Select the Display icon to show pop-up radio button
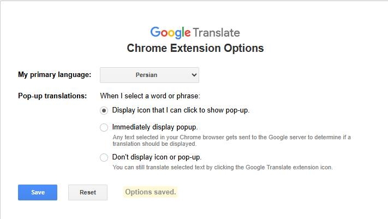This screenshot has width=388, height=219. click(x=104, y=110)
